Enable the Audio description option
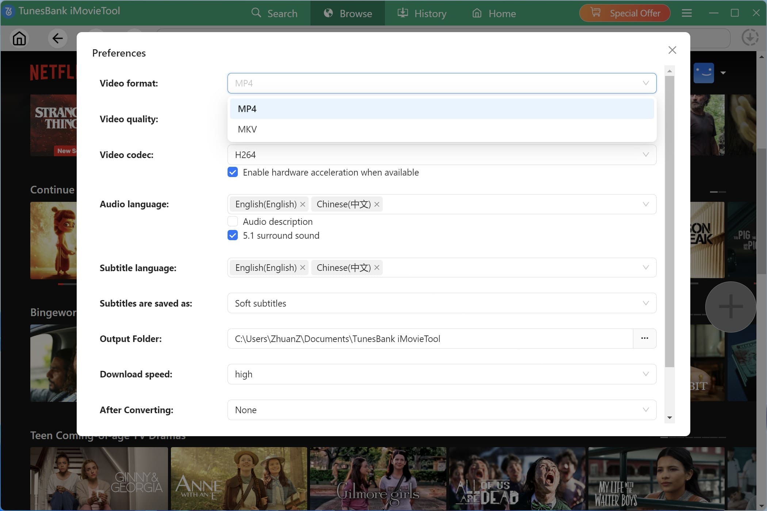This screenshot has width=767, height=511. pos(233,221)
